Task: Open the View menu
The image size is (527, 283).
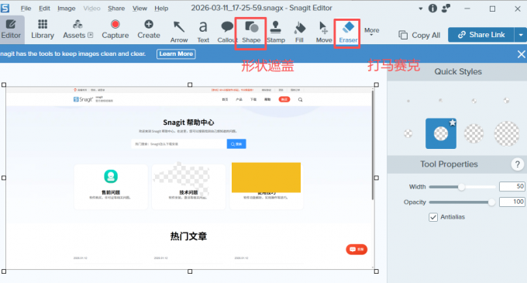Action: click(139, 9)
